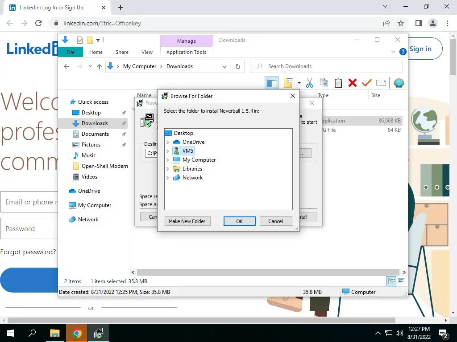Open the File tab in Explorer ribbon

click(x=71, y=52)
